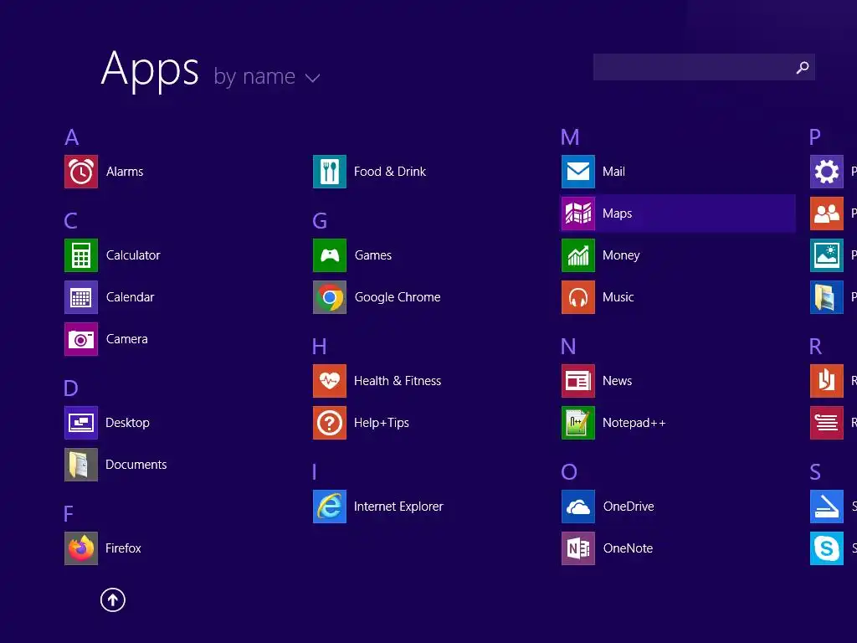
Task: Open the Music headphones icon
Action: pos(578,297)
